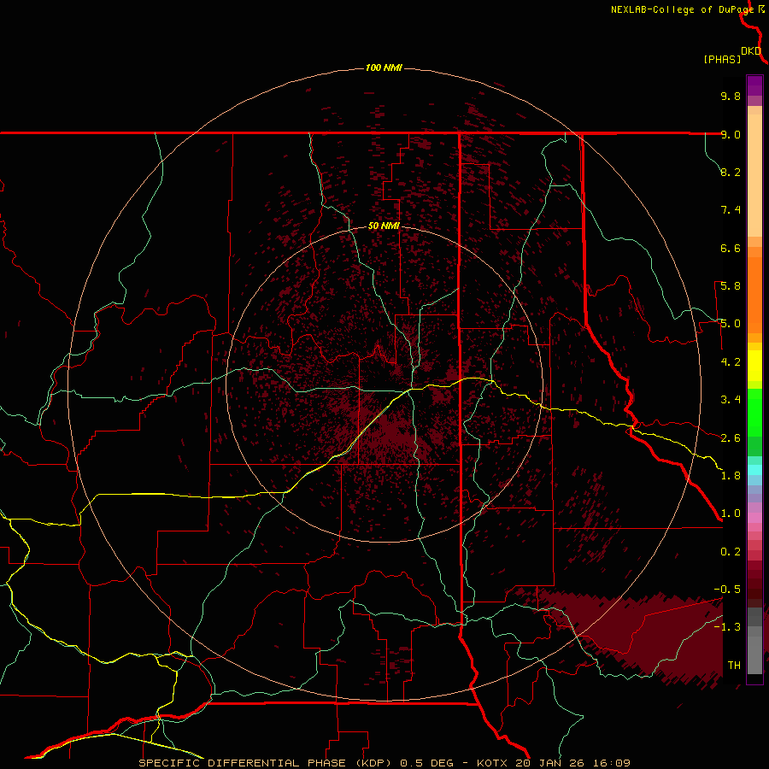The image size is (769, 769).
Task: Click the 7.4 value on color scale
Action: 731,210
